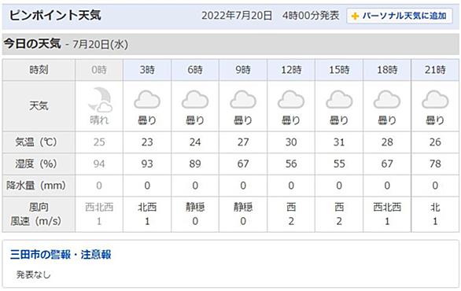Click the パーソナル天気に追加 button
This screenshot has height=291, width=461.
tap(400, 16)
